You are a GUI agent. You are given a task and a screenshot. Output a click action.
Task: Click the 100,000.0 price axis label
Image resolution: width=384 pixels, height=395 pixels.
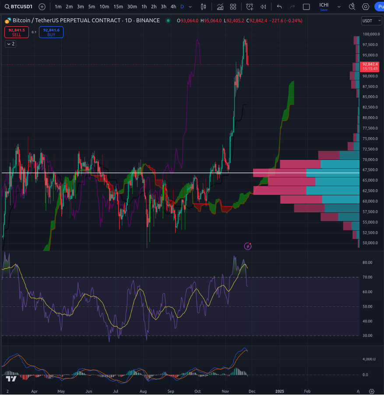coord(371,34)
